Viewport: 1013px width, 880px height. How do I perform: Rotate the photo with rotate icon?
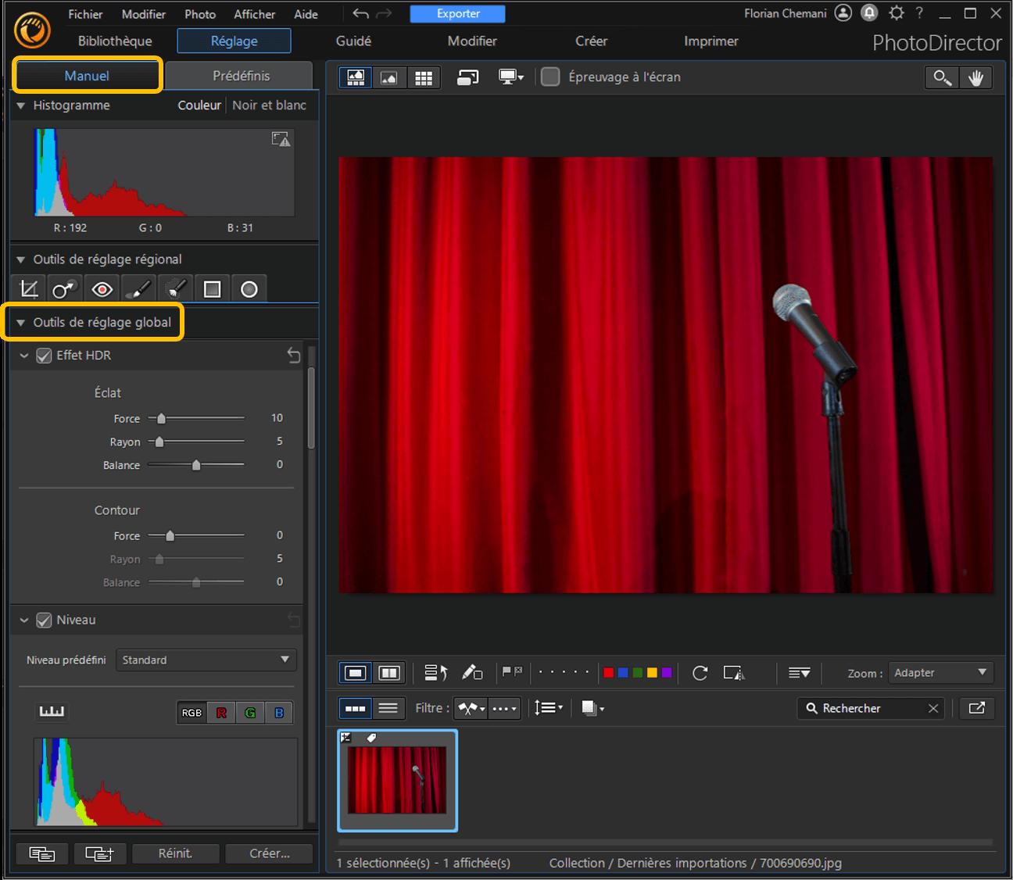[x=700, y=673]
